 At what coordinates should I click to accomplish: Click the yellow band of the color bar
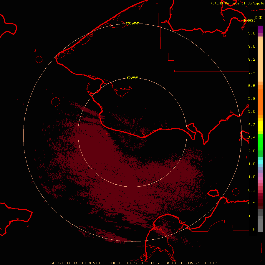260,126
